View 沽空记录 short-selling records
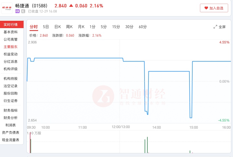Viewport: 233px width, 157px height. 11,86
